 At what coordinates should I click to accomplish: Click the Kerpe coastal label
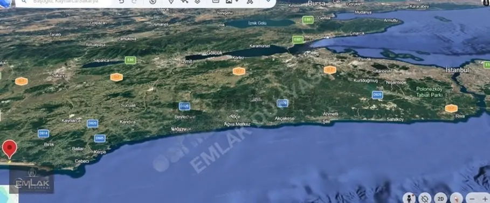tap(100, 152)
